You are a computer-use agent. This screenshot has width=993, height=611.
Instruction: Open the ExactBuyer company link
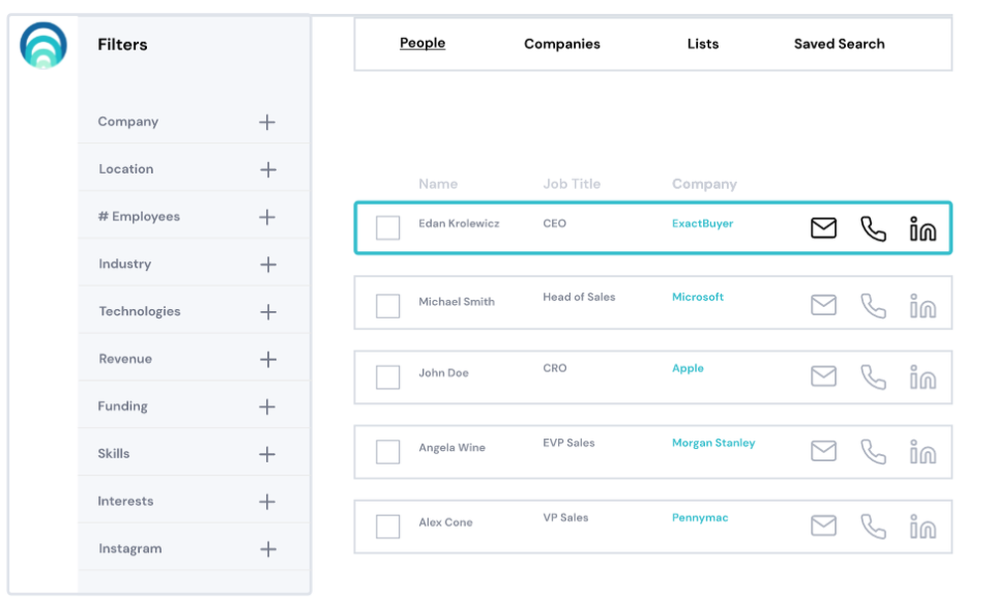[702, 224]
